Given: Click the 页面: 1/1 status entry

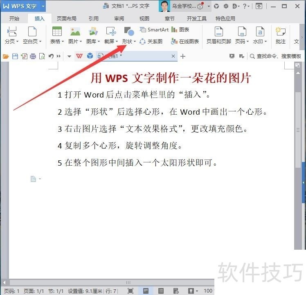Looking at the screenshot, I should point(34,291).
